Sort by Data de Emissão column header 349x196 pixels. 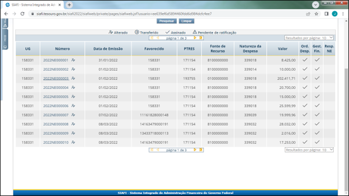108,49
